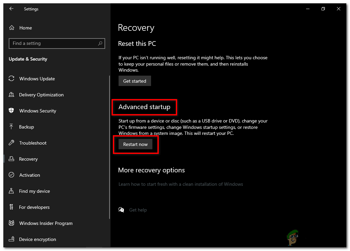The image size is (350, 251).
Task: Open the Find my device icon
Action: tap(11, 191)
